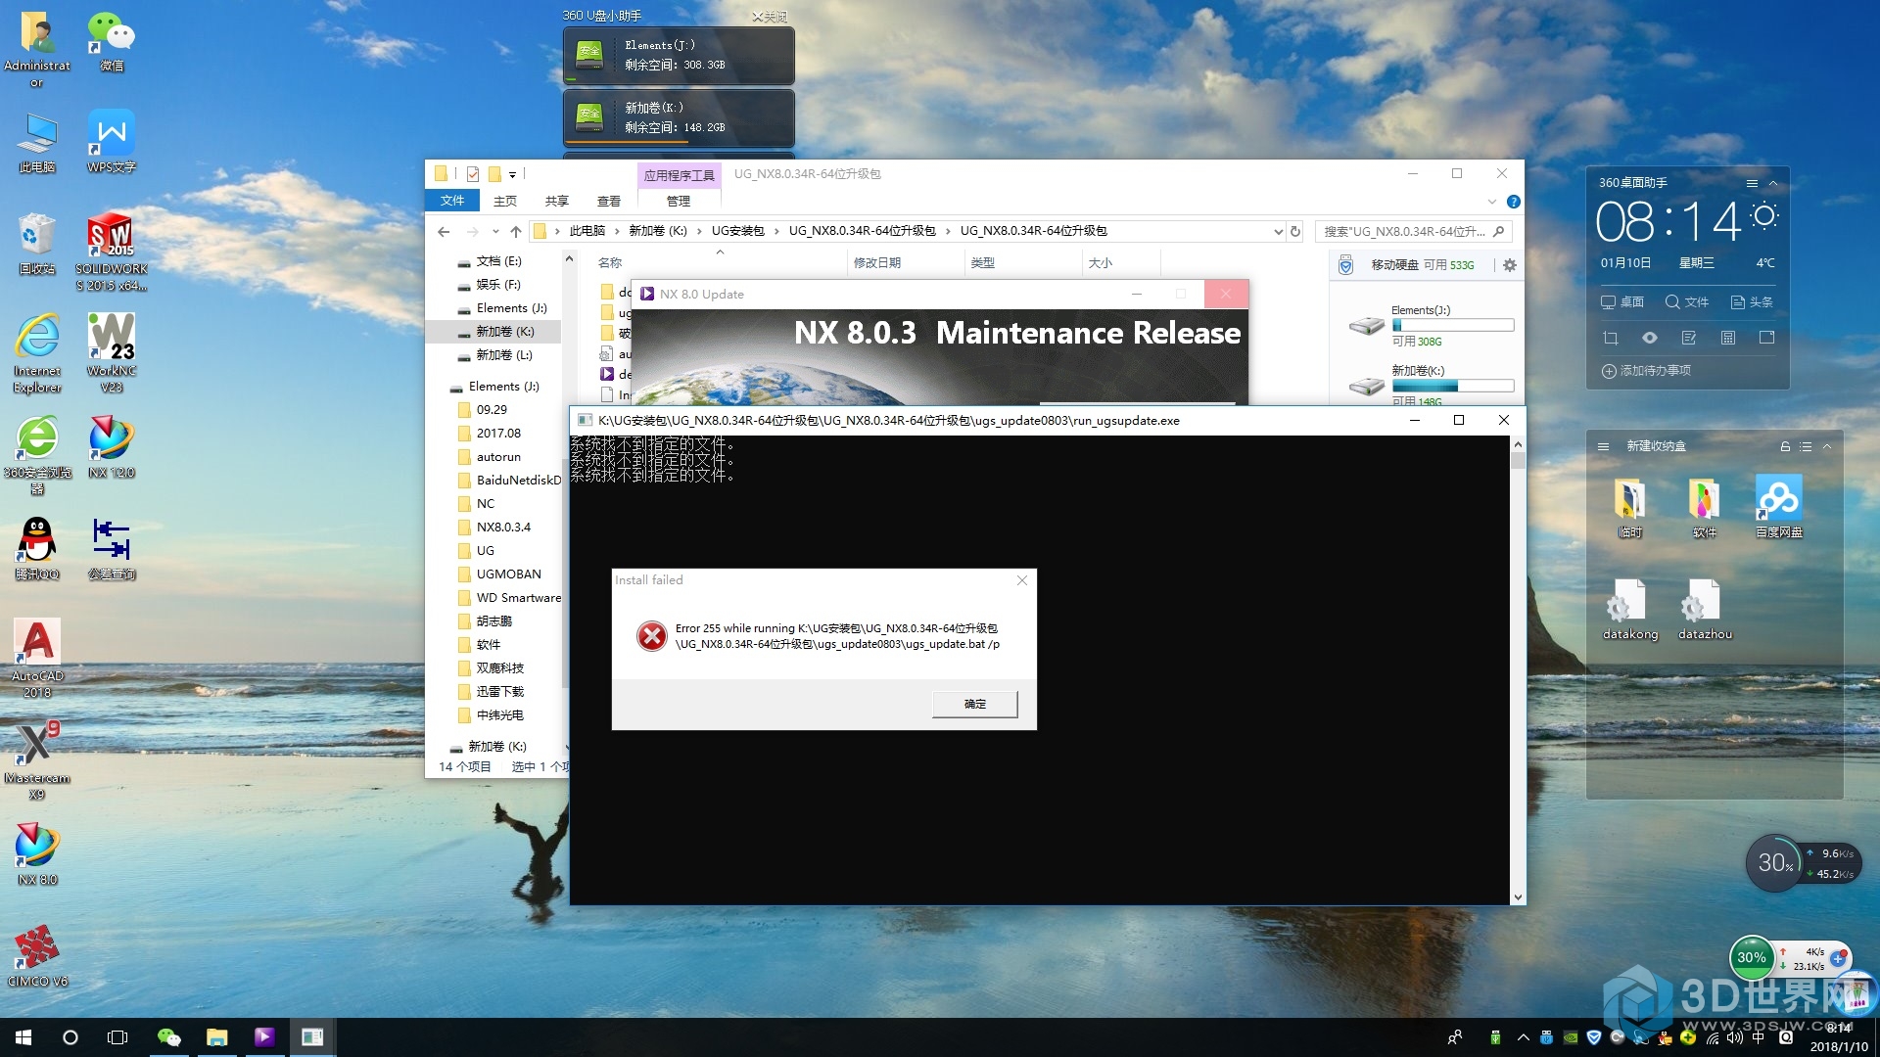This screenshot has width=1880, height=1057.
Task: Open the recent locations dropdown in Explorer
Action: pyautogui.click(x=495, y=232)
